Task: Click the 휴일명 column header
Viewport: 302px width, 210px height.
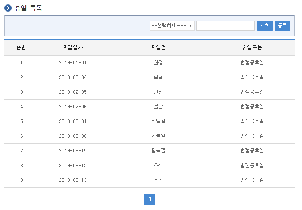Action: coord(158,48)
